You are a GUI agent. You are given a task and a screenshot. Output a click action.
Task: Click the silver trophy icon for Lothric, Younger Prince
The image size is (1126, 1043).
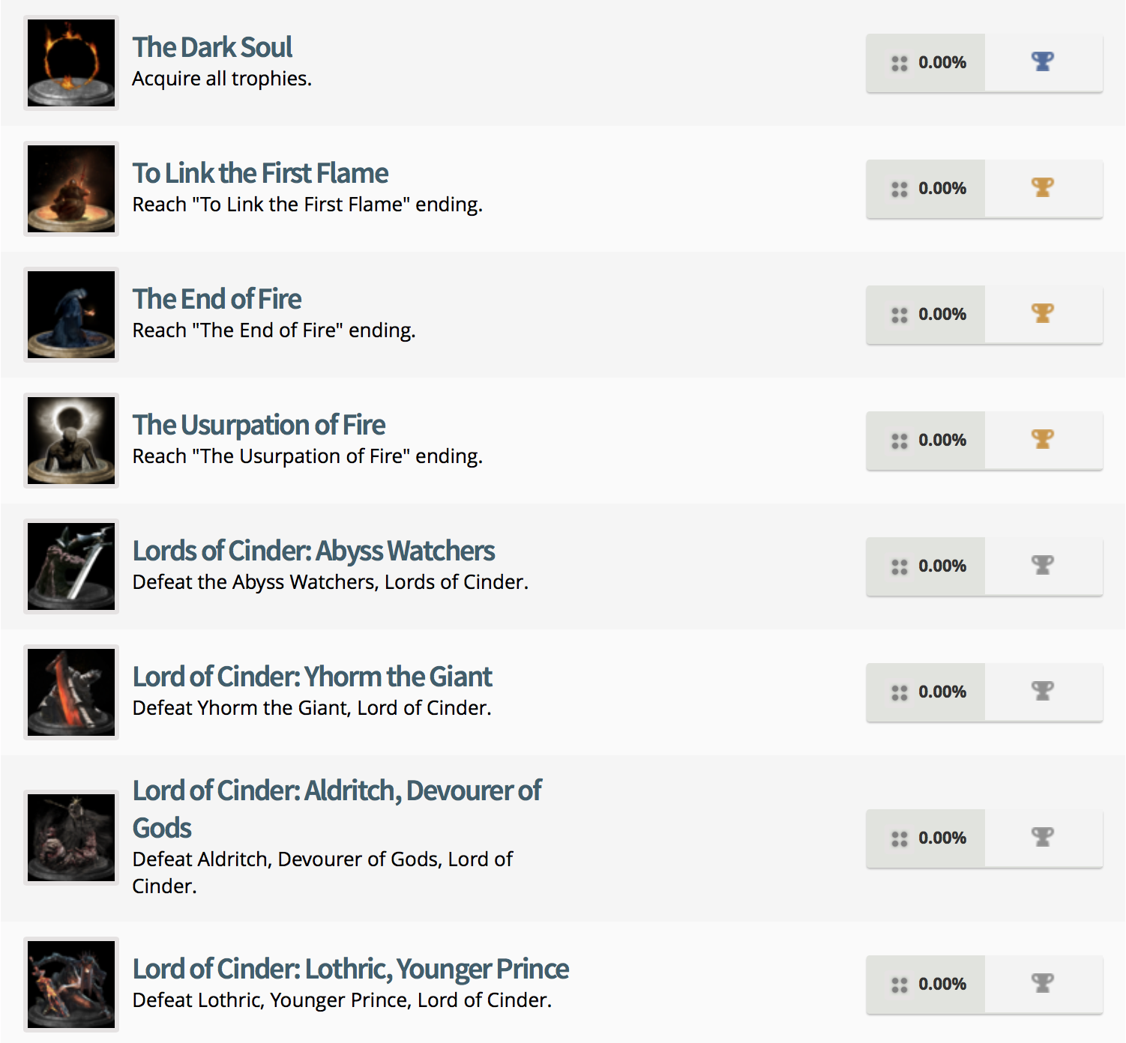pyautogui.click(x=1043, y=984)
